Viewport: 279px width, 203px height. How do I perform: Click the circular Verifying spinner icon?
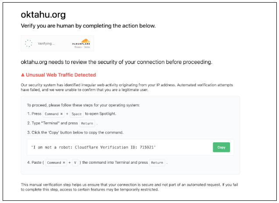[x=28, y=43]
